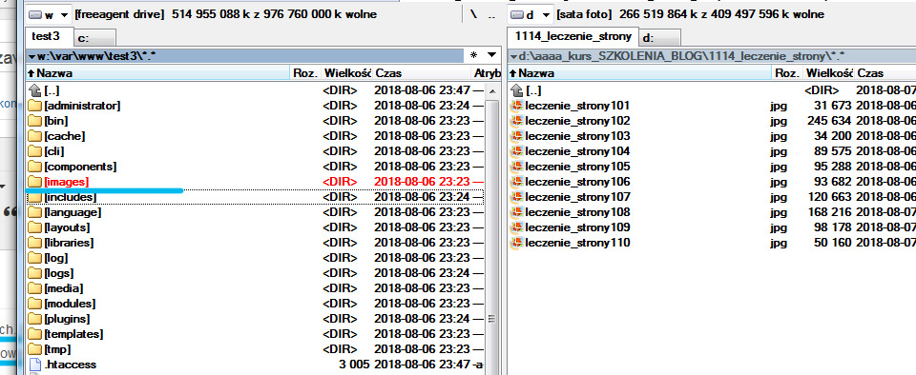Select file name 'leczenie_strony109'
This screenshot has width=916, height=375.
[578, 227]
